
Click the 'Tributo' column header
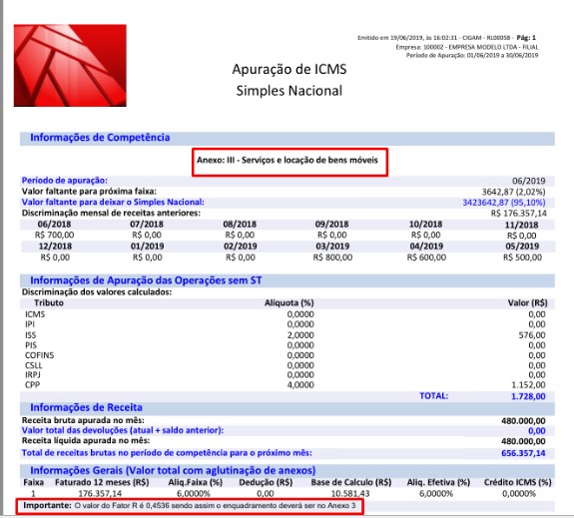pos(49,302)
